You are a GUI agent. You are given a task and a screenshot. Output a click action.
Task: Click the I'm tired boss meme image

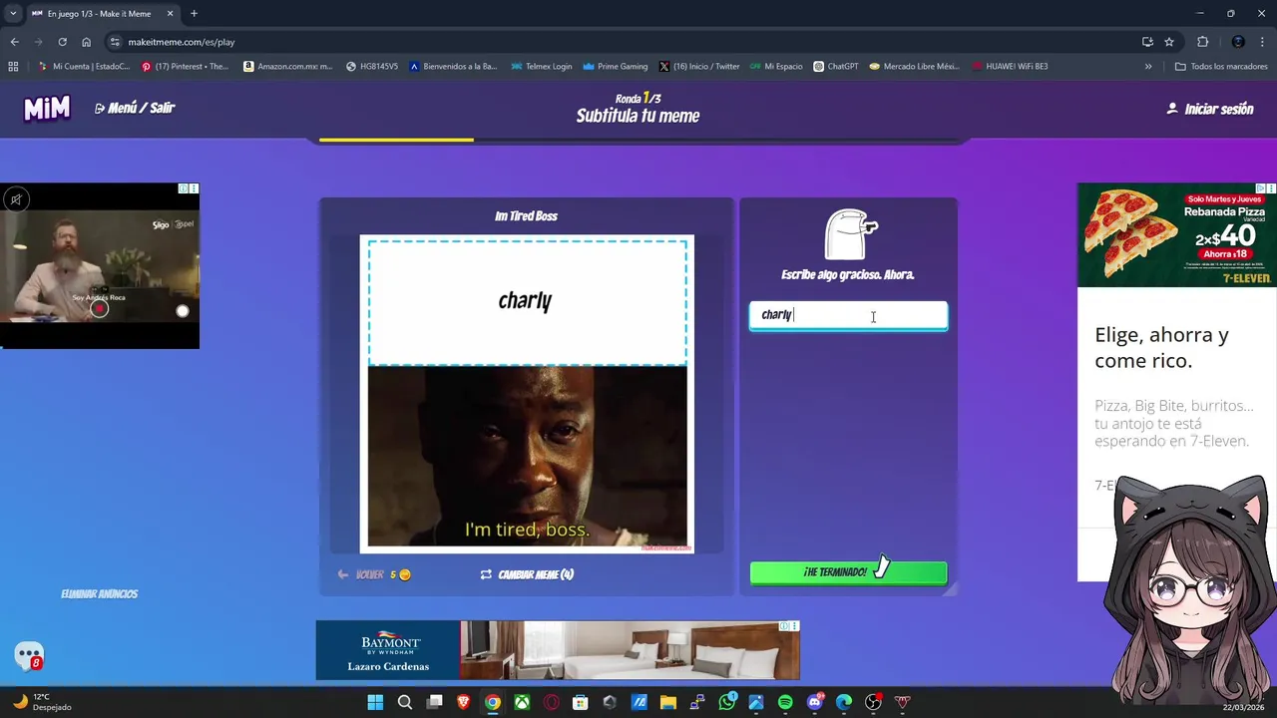(x=527, y=457)
